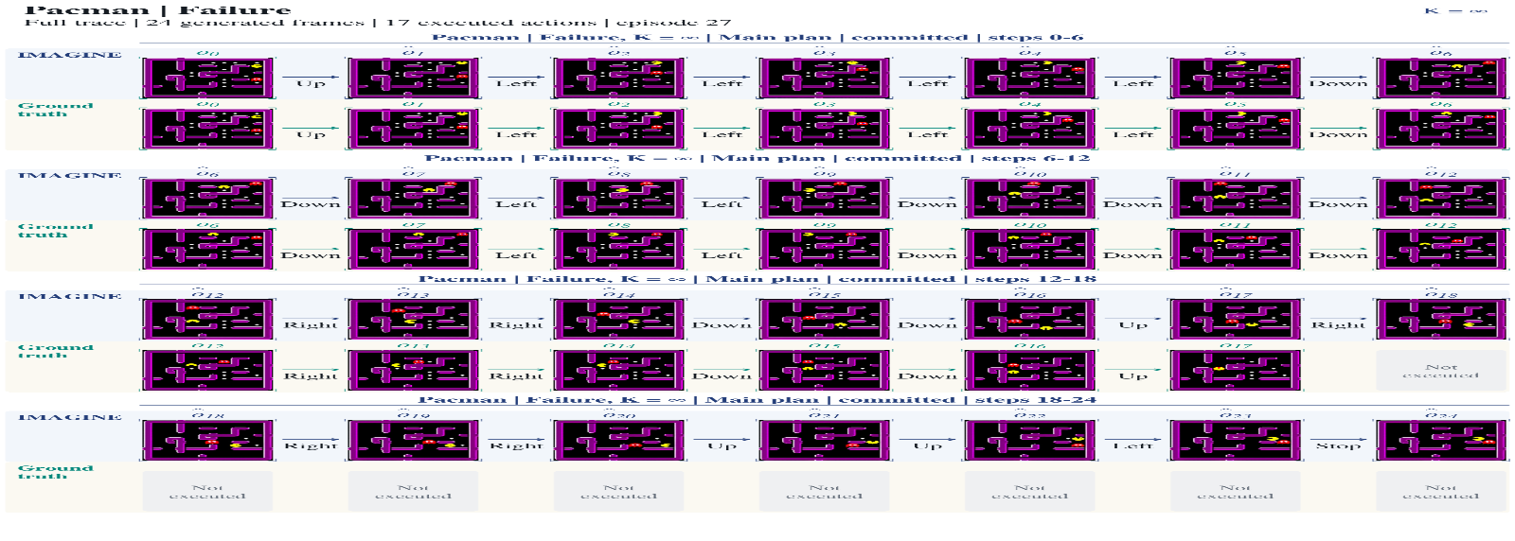The height and width of the screenshot is (541, 1515).
Task: Open Ground truth frame o14 thumbnail
Action: [x=619, y=371]
